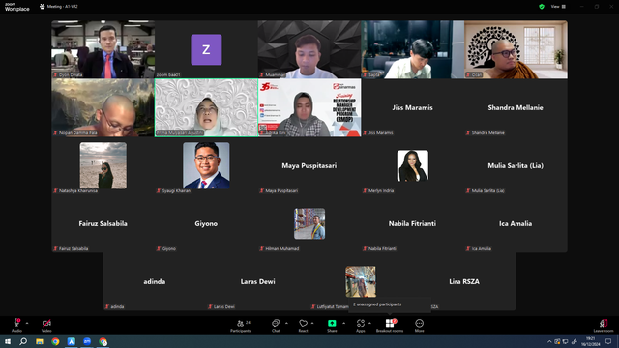Click the Lira RSZA participant name

[x=464, y=281]
